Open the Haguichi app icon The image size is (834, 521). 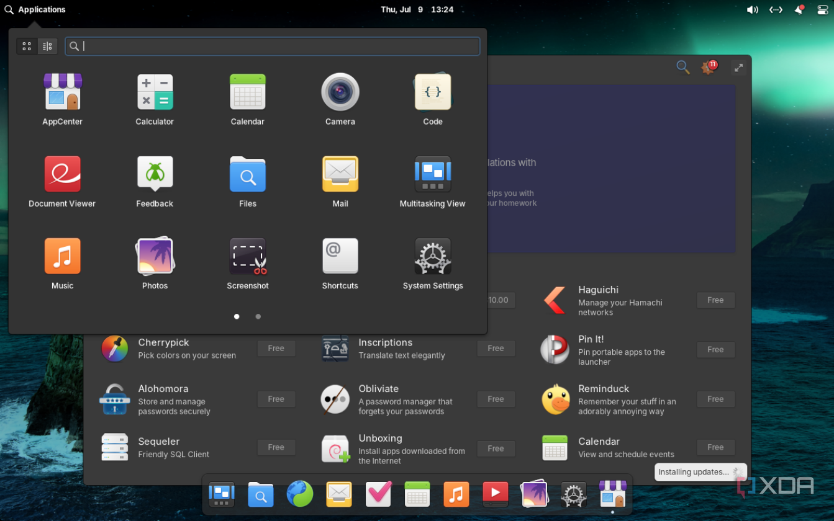(554, 300)
